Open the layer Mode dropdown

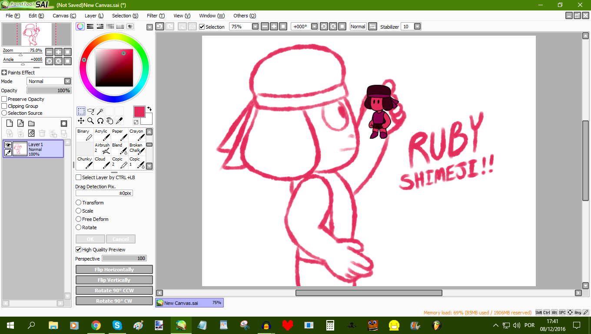point(67,81)
